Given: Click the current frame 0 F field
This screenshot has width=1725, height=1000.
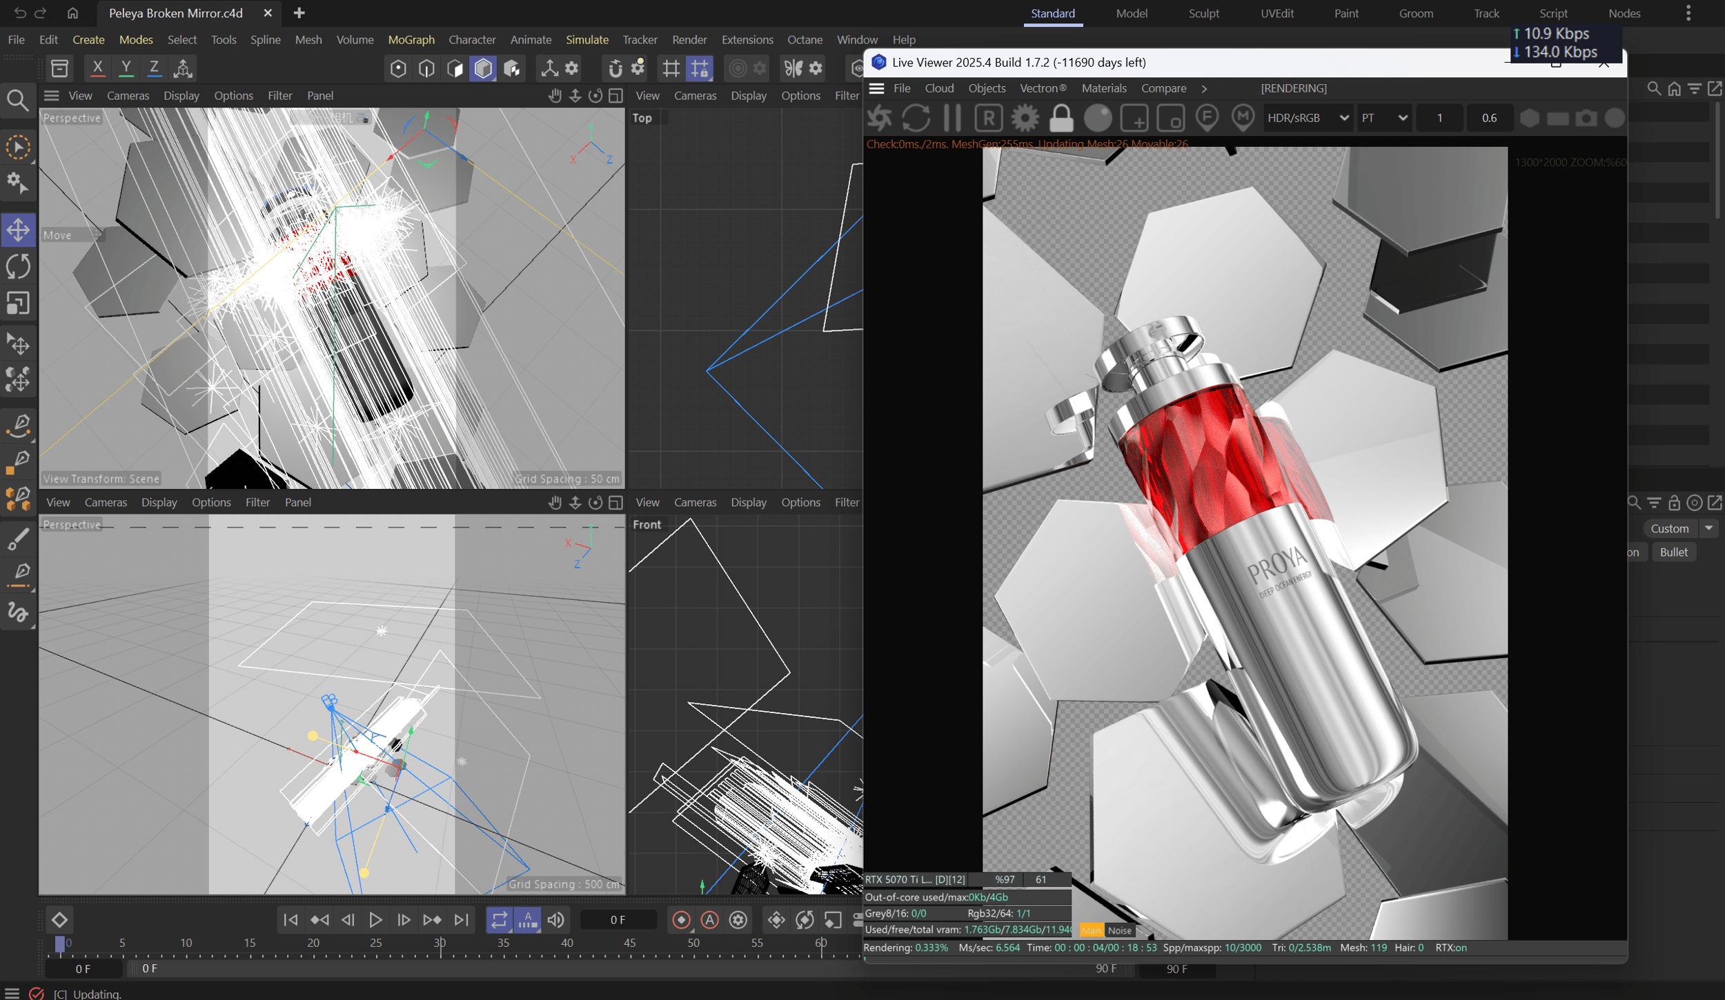Looking at the screenshot, I should pyautogui.click(x=618, y=920).
